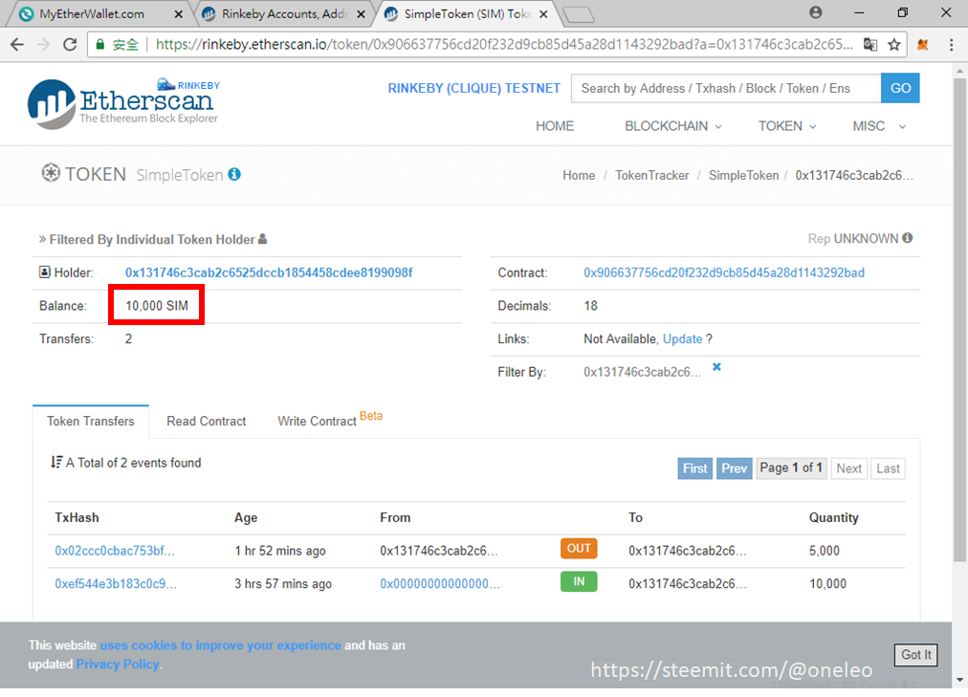This screenshot has height=697, width=968.
Task: Click RINKEBY (CLIQUE) TESTNET label
Action: click(474, 88)
